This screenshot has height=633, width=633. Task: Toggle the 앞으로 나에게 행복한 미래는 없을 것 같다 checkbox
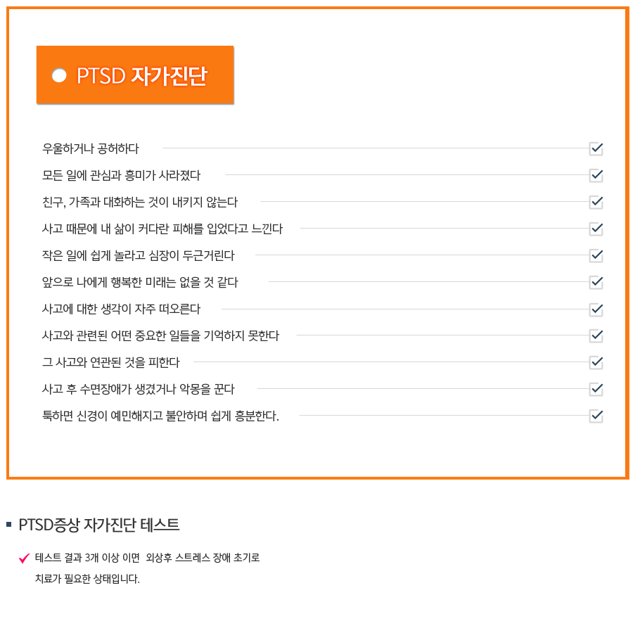tap(596, 282)
